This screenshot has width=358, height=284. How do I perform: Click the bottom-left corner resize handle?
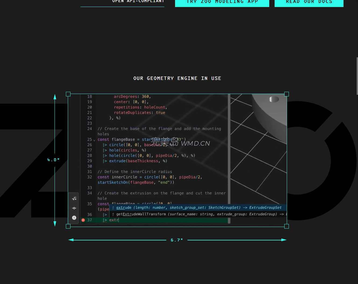click(x=68, y=226)
